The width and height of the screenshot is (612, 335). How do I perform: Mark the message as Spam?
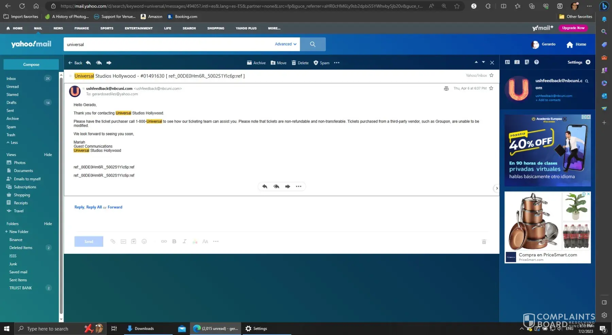click(321, 63)
